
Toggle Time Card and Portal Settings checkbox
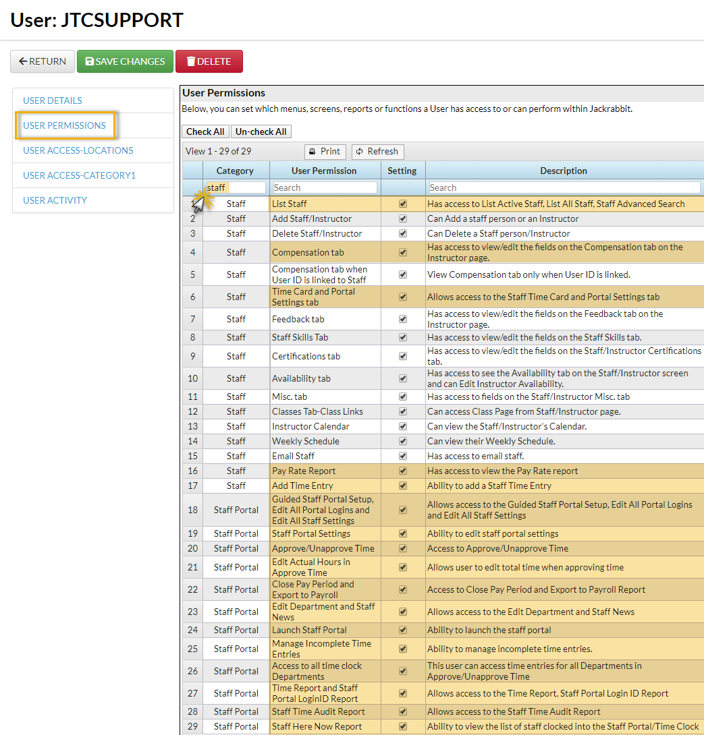coord(403,297)
